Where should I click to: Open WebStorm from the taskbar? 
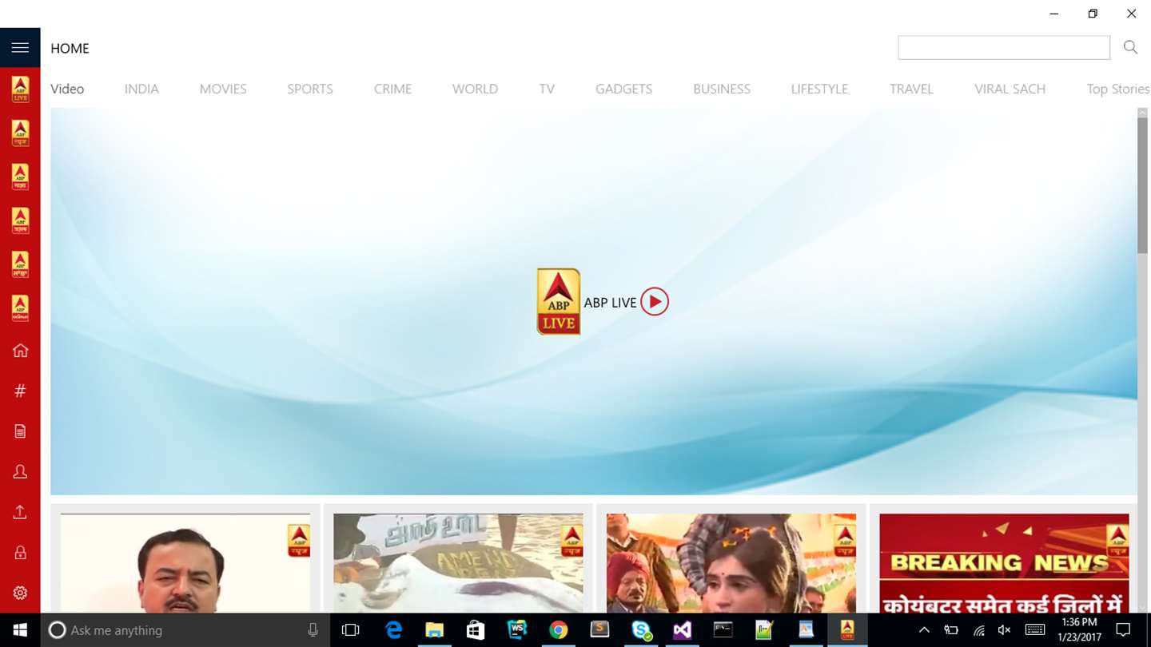(x=517, y=630)
